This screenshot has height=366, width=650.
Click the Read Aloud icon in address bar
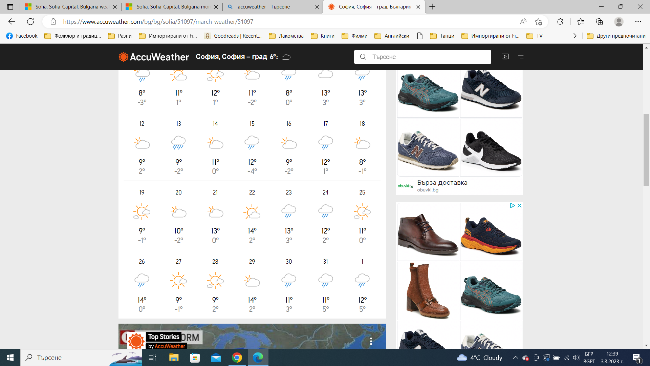pos(523,22)
